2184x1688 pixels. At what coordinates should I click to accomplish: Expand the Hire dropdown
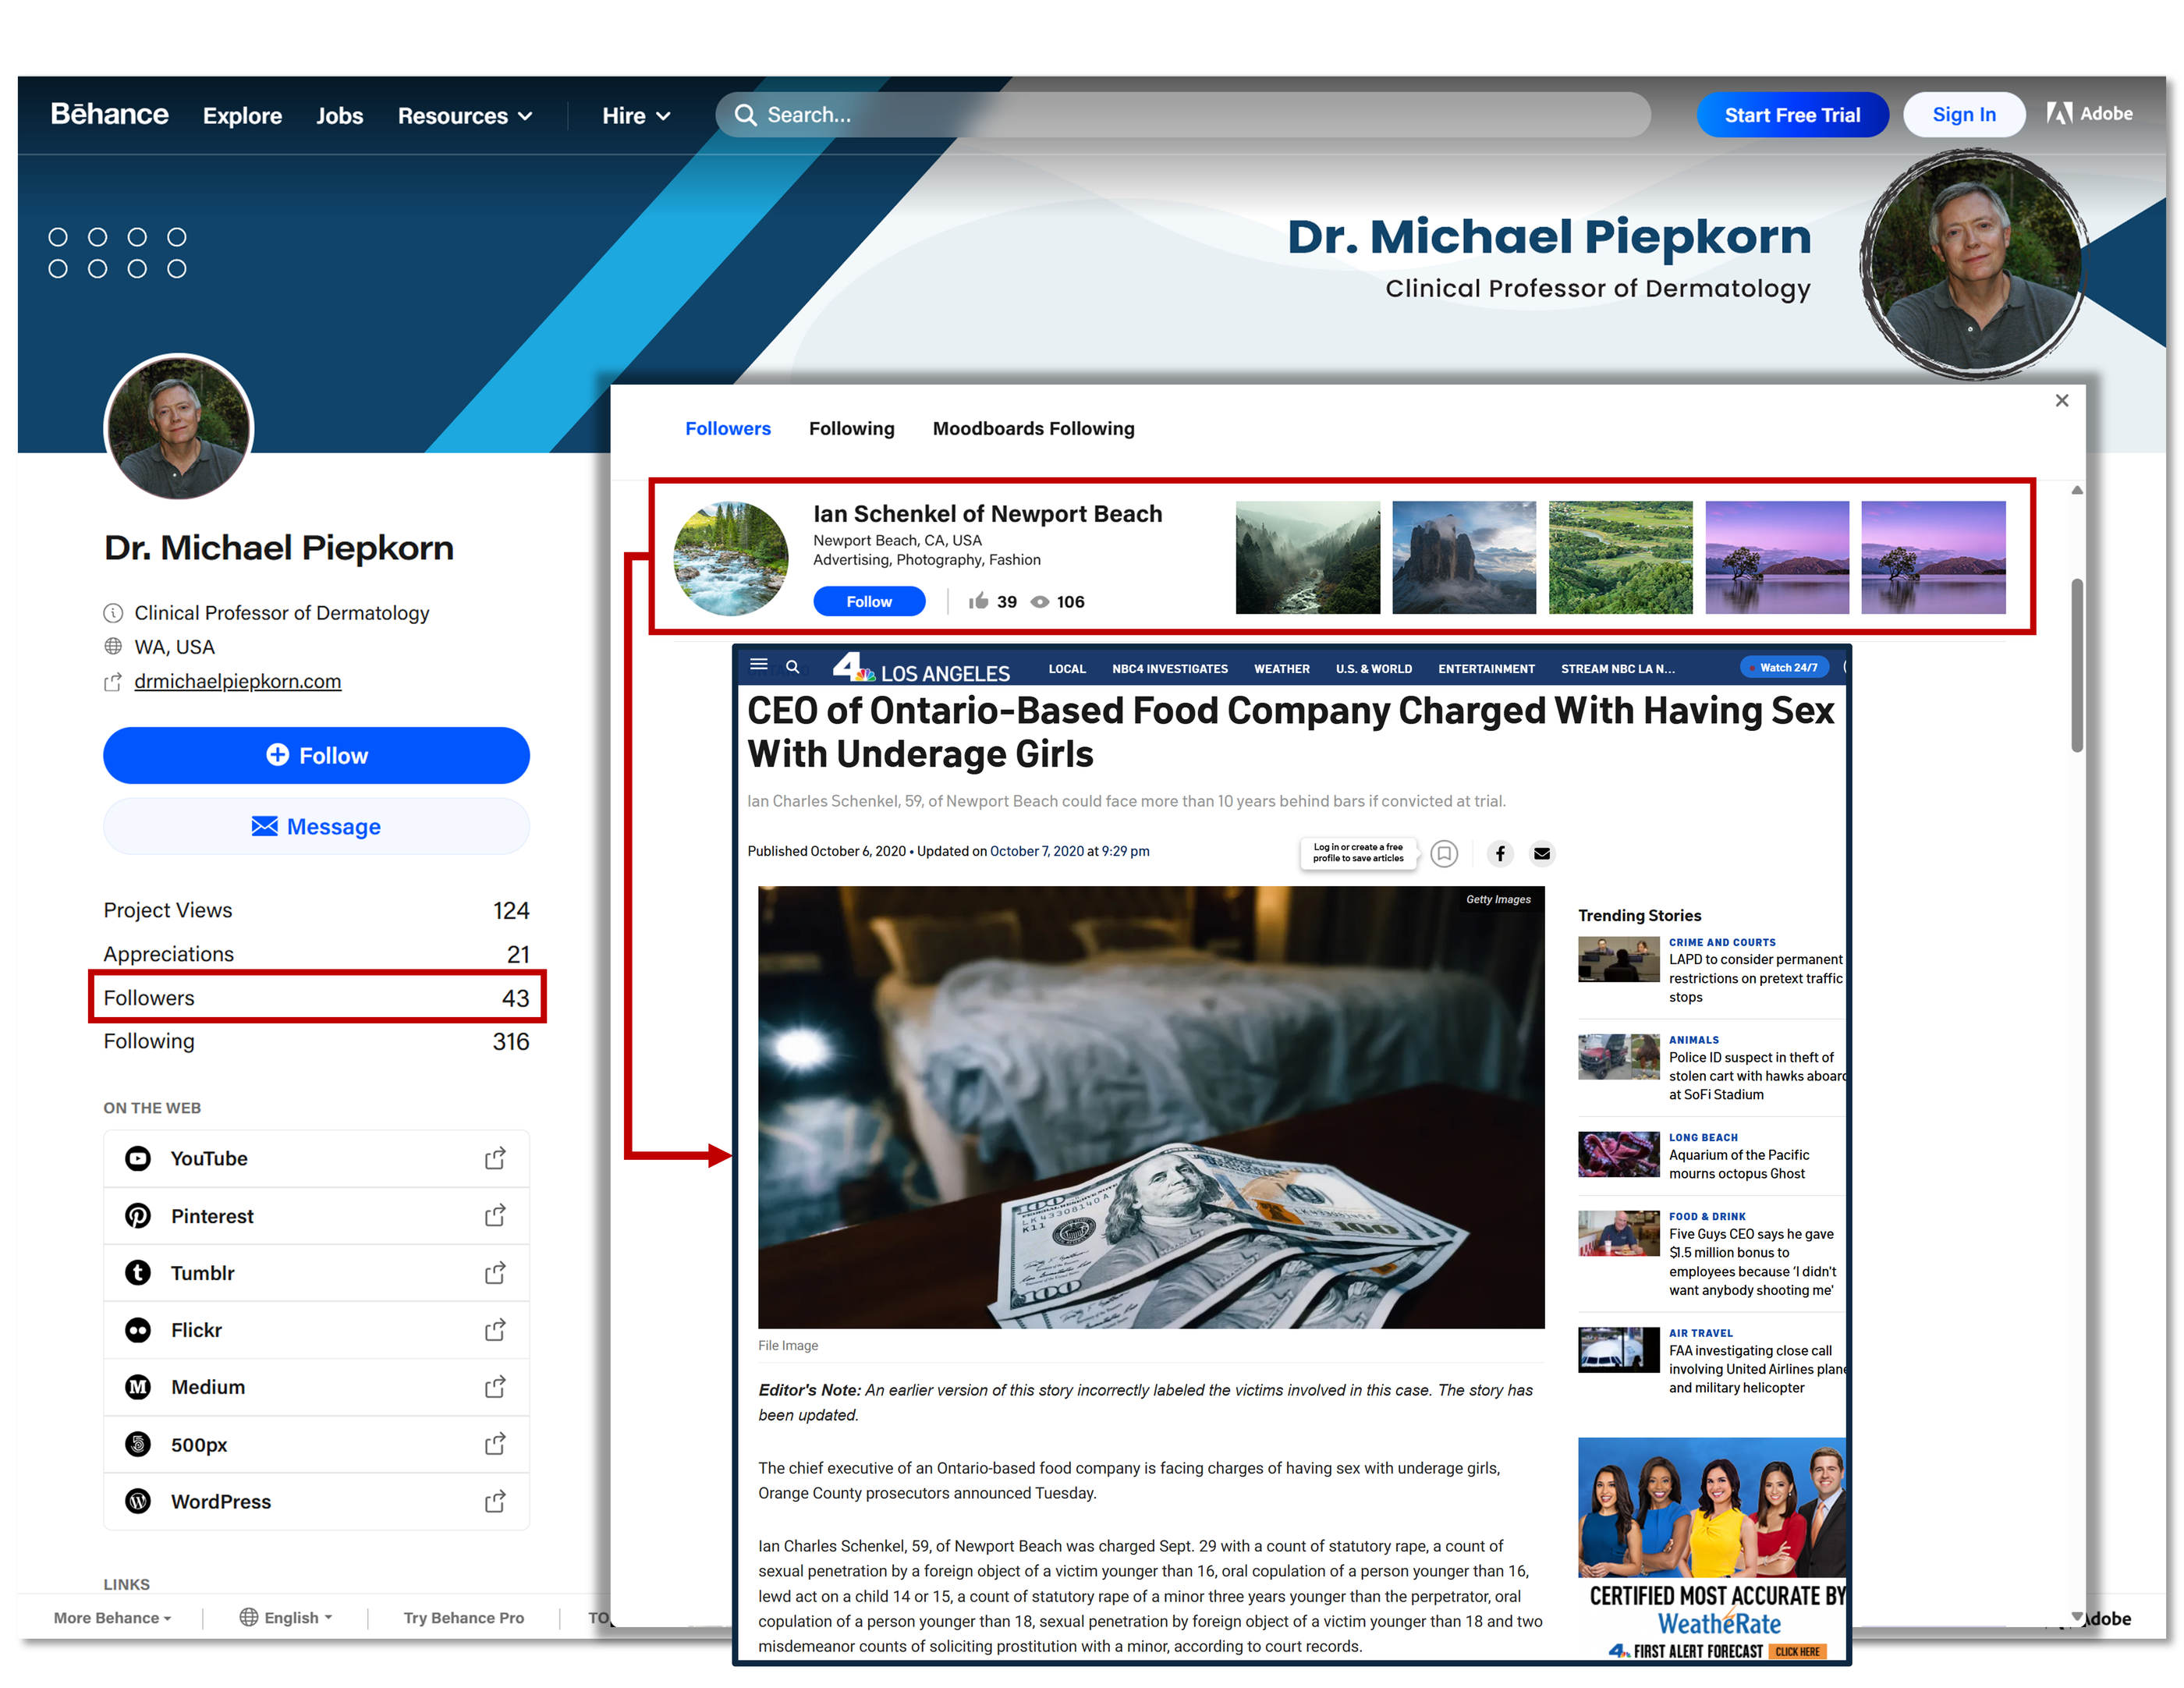(636, 116)
